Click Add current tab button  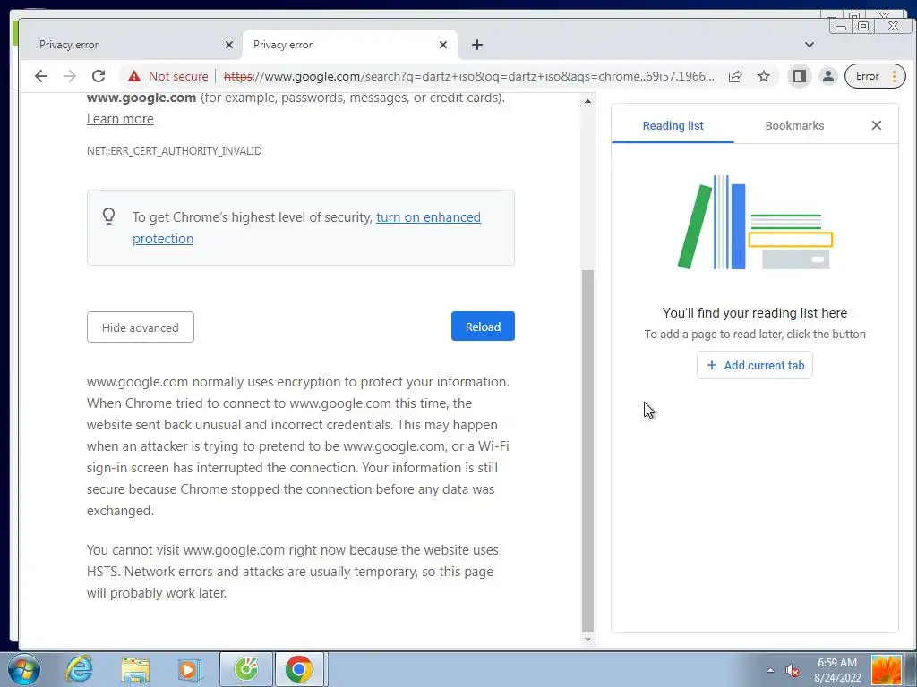pyautogui.click(x=755, y=365)
